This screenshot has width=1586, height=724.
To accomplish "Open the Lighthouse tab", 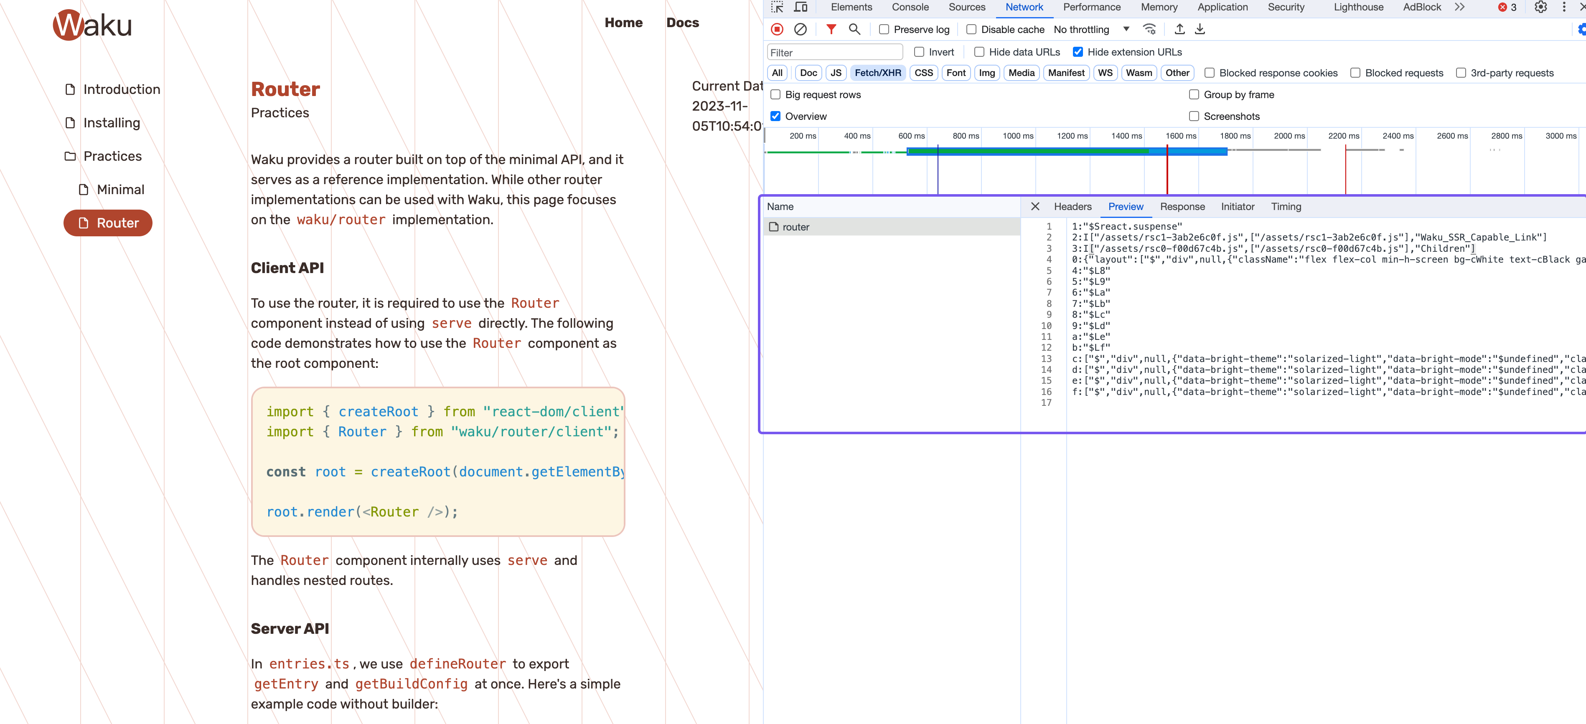I will click(x=1358, y=8).
